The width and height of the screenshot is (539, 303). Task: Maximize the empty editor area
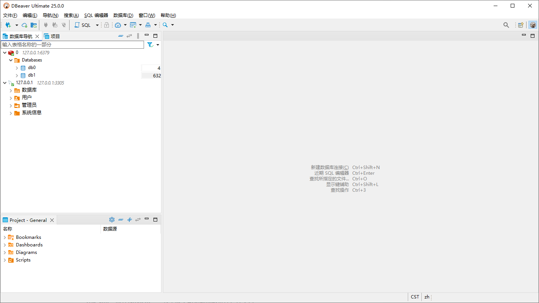(533, 36)
